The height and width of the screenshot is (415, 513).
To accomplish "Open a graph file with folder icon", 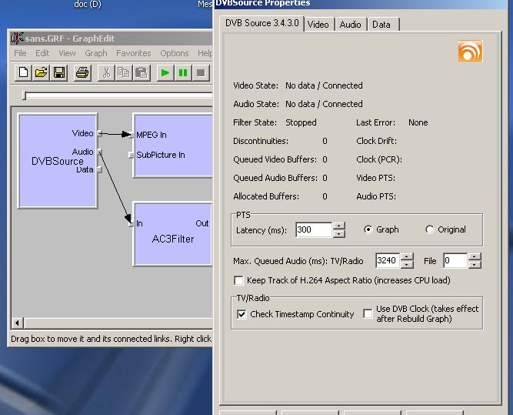I will pos(42,72).
